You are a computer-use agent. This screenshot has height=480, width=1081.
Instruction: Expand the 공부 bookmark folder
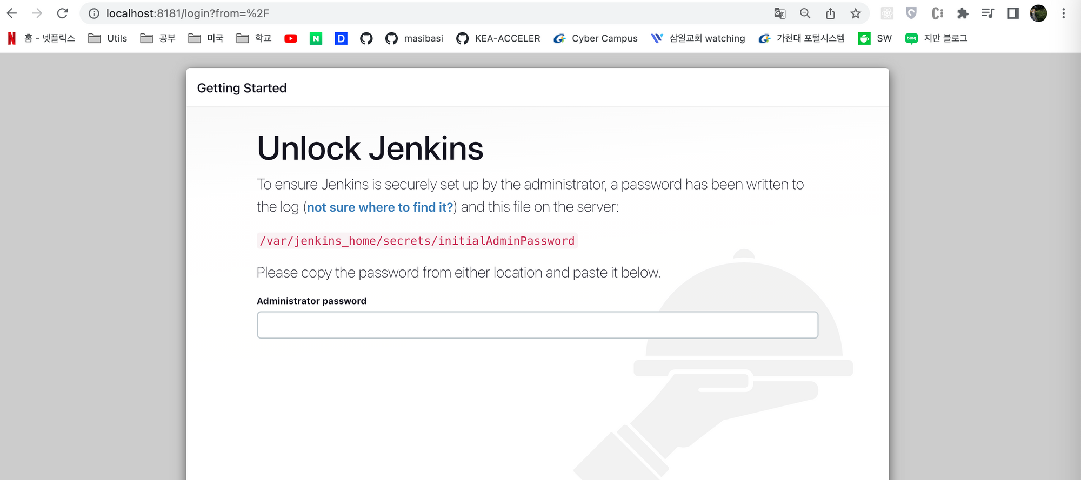pyautogui.click(x=157, y=38)
